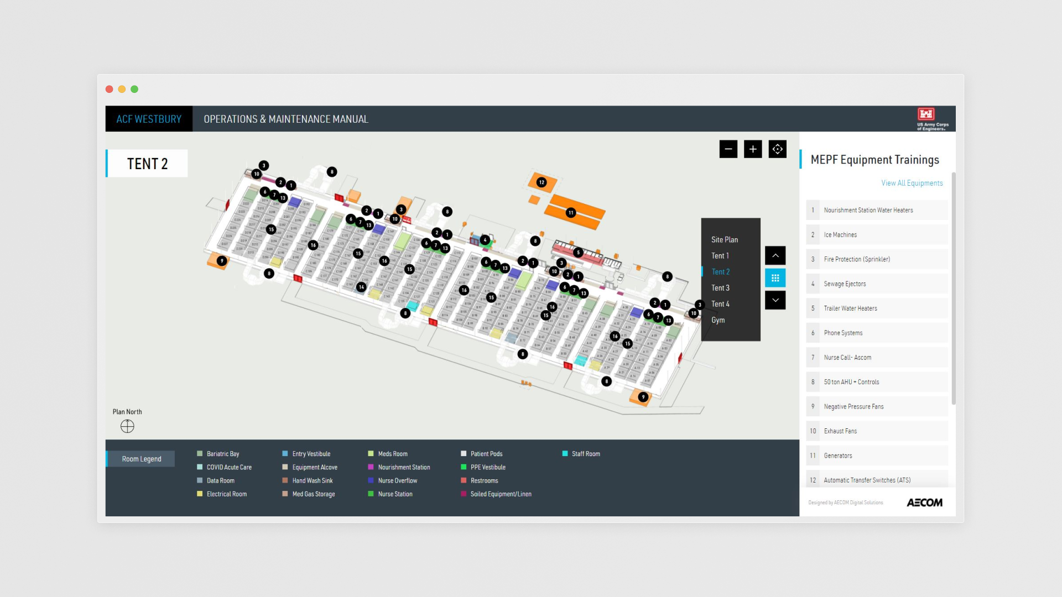This screenshot has width=1062, height=597.
Task: Click the zoom in plus button
Action: (752, 149)
